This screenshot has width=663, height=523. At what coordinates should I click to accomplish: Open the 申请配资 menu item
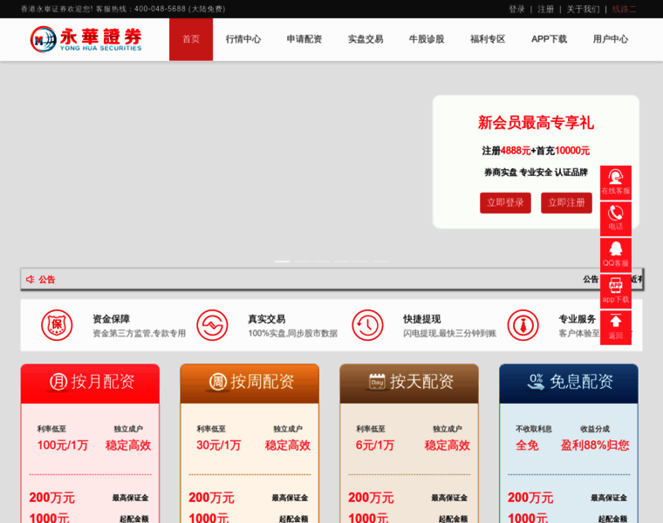tap(304, 39)
